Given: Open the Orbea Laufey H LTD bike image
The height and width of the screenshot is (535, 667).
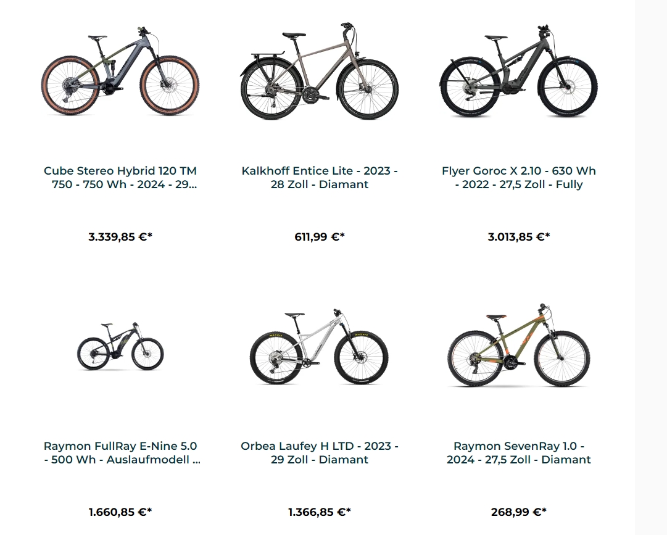Looking at the screenshot, I should tap(319, 347).
